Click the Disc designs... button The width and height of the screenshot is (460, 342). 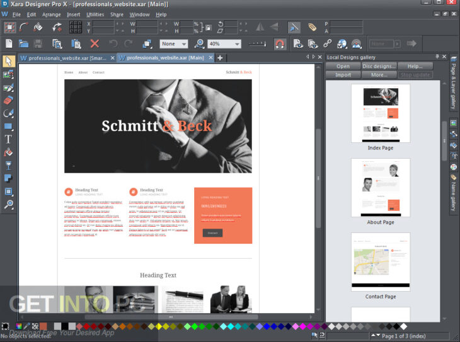pyautogui.click(x=379, y=66)
